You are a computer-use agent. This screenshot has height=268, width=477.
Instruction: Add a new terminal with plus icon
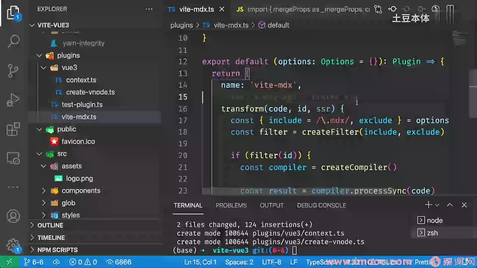click(x=428, y=205)
